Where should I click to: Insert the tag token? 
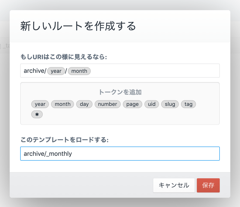coord(188,104)
